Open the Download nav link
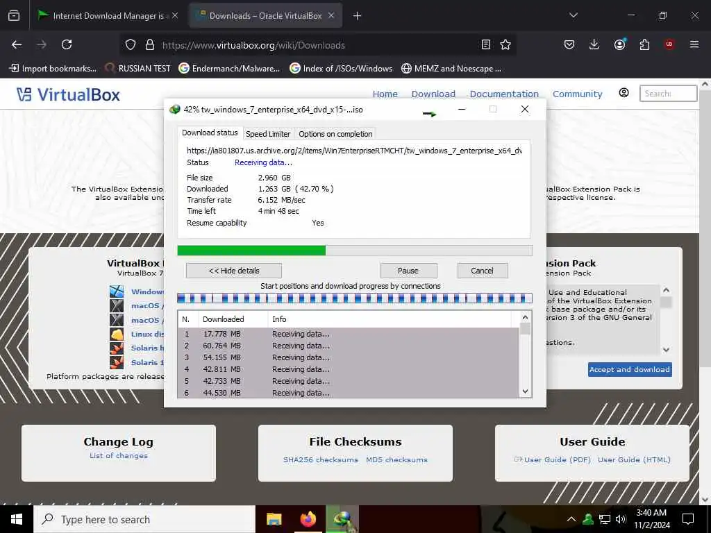Image resolution: width=711 pixels, height=533 pixels. pyautogui.click(x=433, y=94)
